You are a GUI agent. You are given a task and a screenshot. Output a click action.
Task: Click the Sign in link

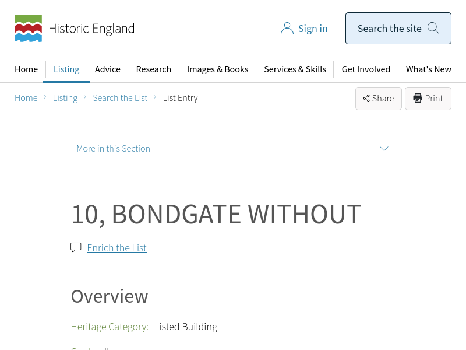313,29
